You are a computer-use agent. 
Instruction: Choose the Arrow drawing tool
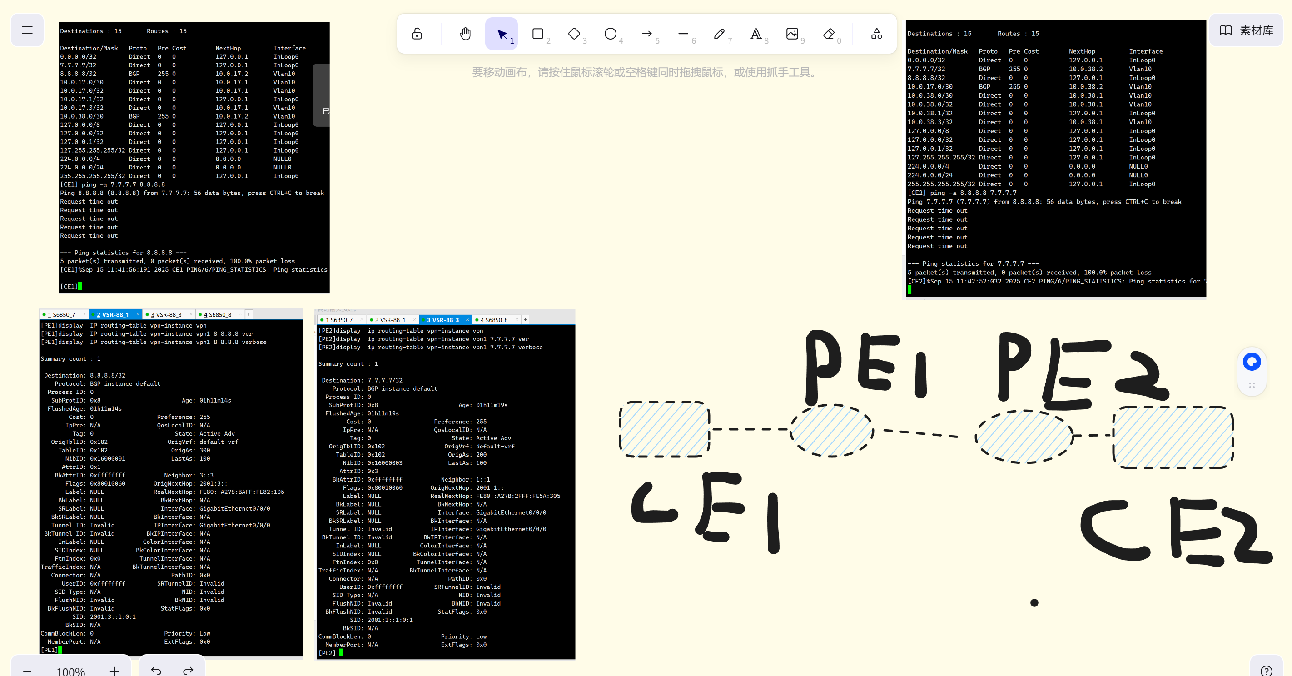coord(646,34)
